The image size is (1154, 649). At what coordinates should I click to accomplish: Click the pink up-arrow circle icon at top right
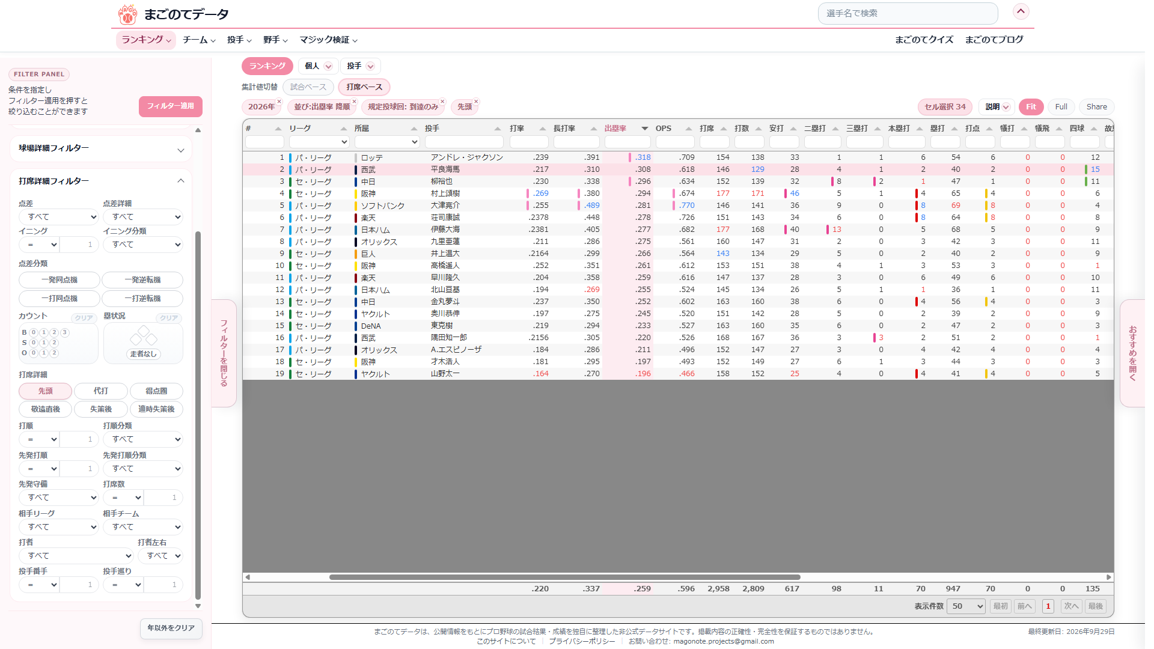1021,11
